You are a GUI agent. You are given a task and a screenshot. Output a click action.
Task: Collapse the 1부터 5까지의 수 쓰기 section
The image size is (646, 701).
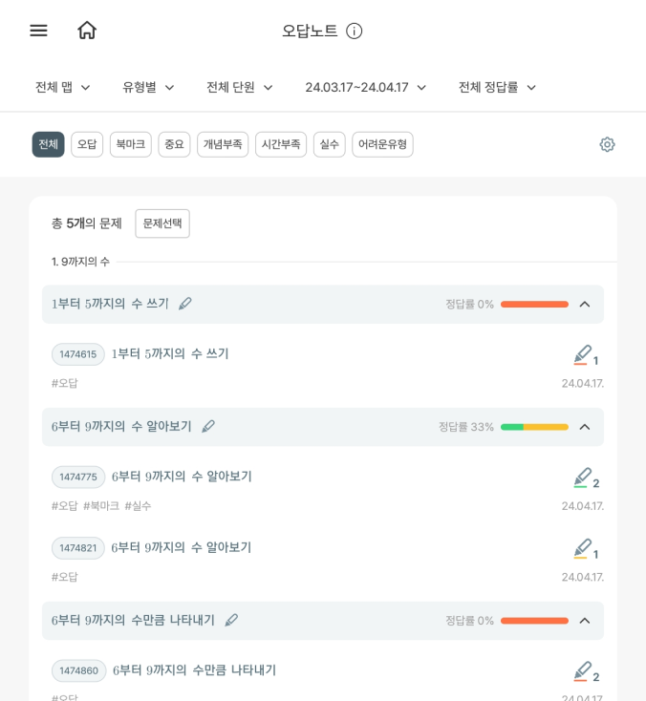click(x=585, y=305)
